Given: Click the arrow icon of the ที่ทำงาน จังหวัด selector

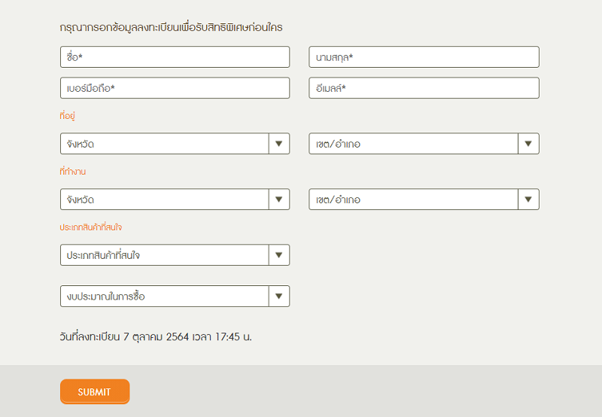Looking at the screenshot, I should [279, 199].
